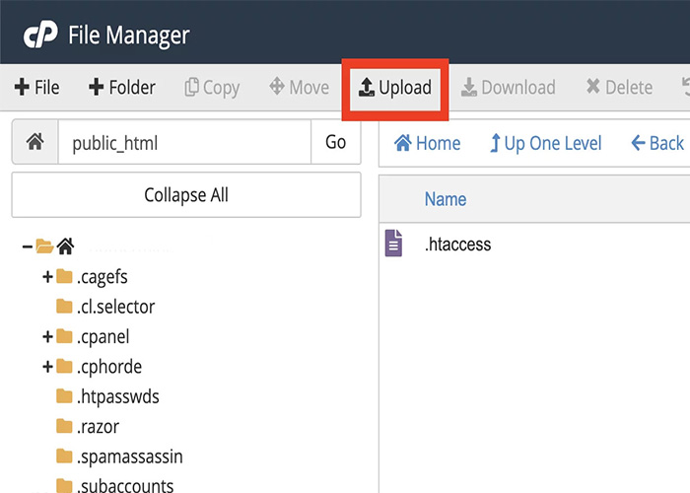Viewport: 690px width, 493px height.
Task: Click the .spamassassin folder icon
Action: click(x=65, y=456)
